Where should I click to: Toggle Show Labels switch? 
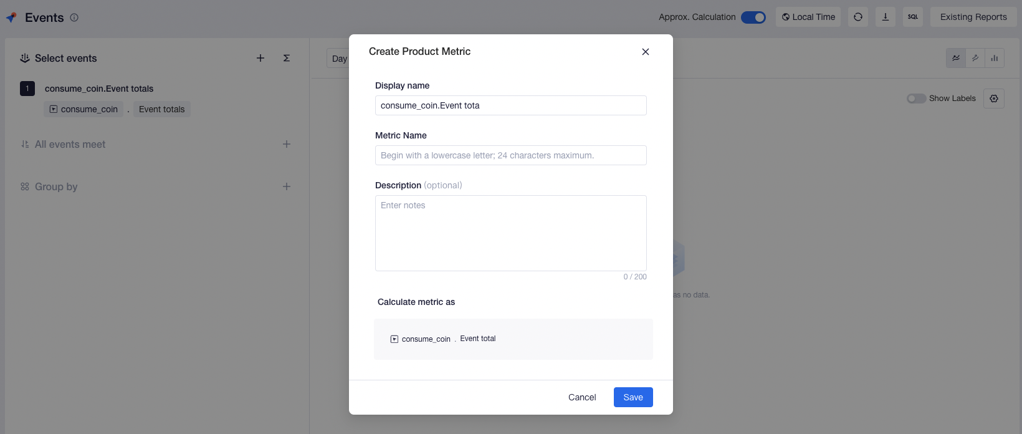(916, 99)
